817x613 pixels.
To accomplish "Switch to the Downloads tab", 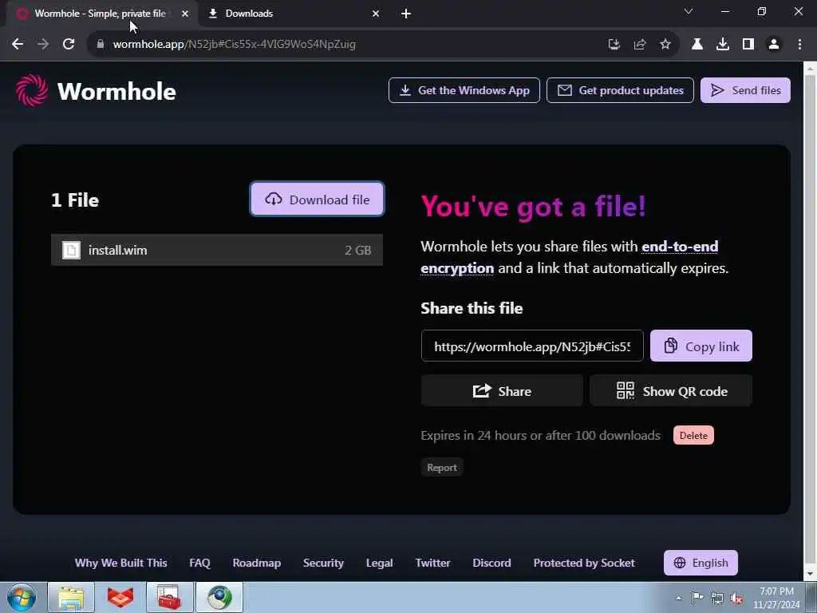I will pyautogui.click(x=292, y=14).
